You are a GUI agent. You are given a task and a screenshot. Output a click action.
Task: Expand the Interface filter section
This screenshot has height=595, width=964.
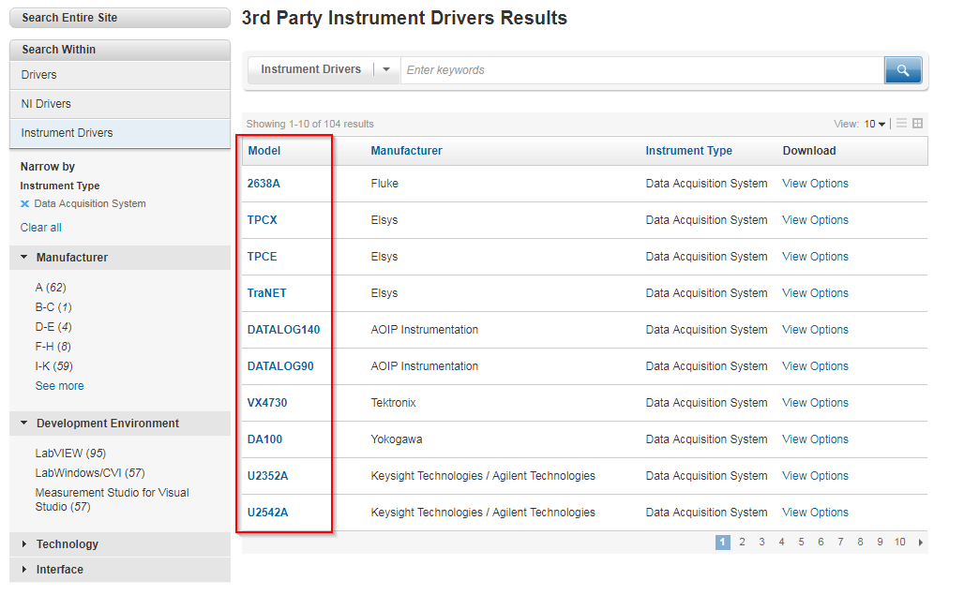[24, 569]
